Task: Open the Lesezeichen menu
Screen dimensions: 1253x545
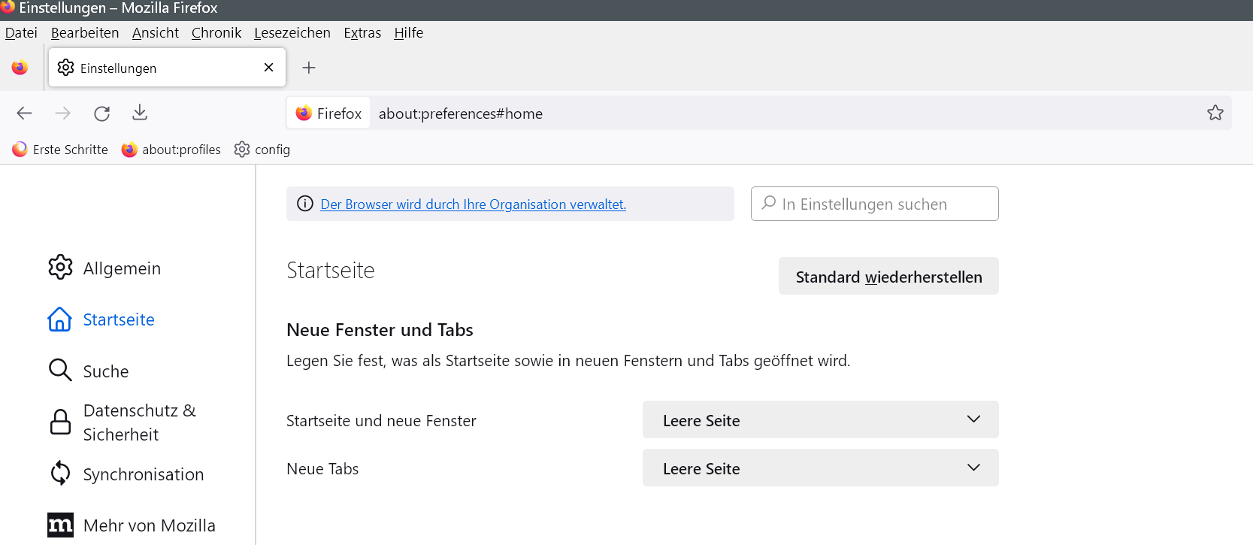Action: (x=292, y=33)
